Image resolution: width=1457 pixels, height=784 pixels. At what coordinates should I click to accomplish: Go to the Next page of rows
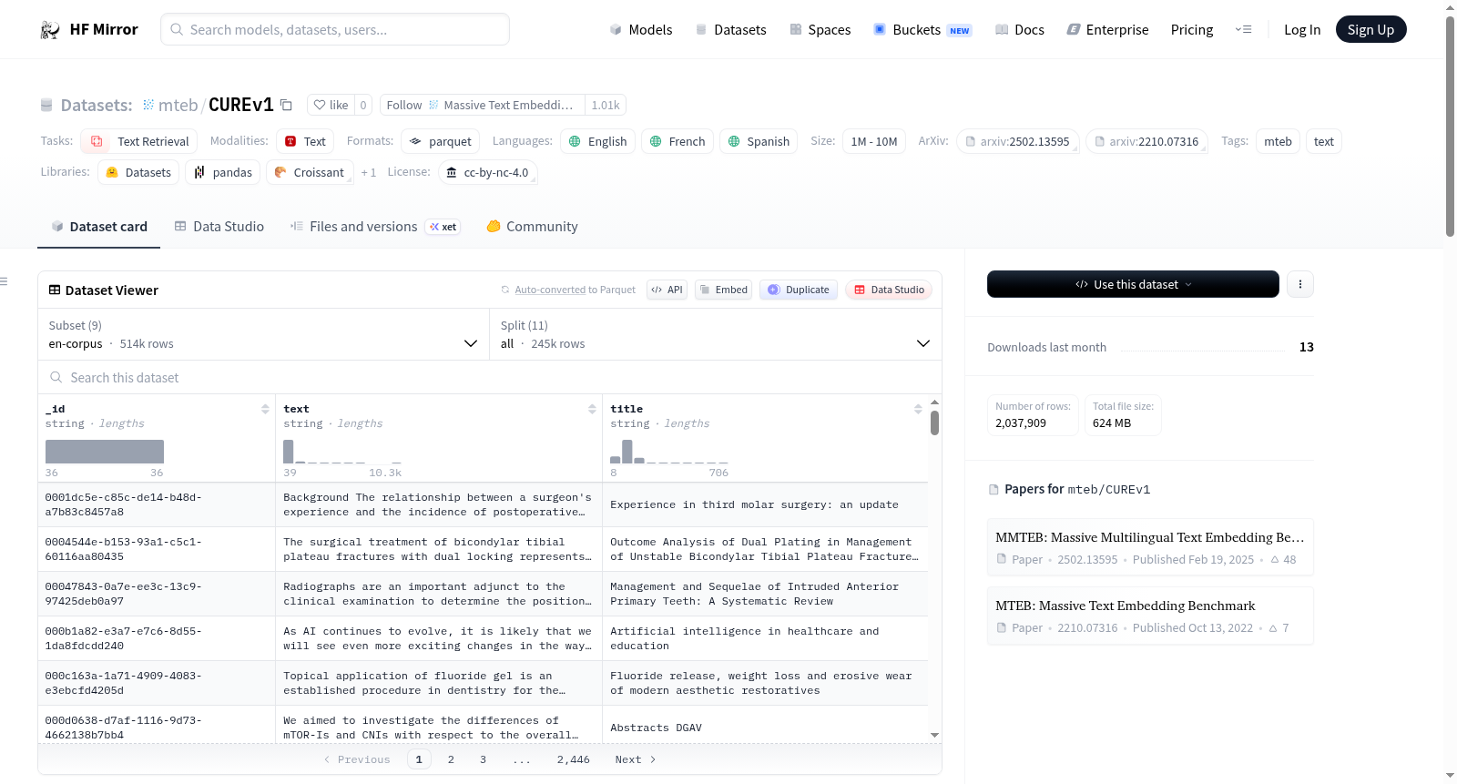635,759
